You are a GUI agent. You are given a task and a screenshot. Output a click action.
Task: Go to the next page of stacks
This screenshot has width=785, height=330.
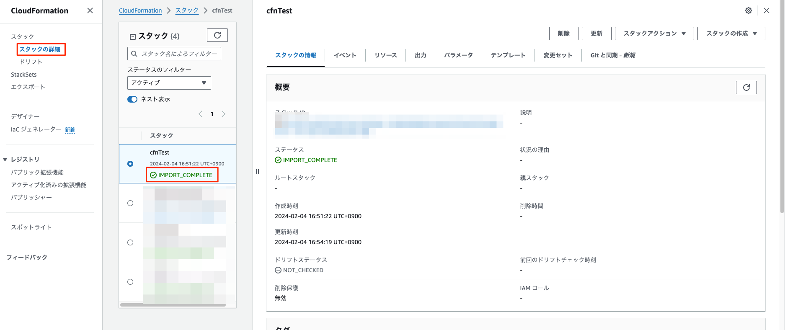223,114
